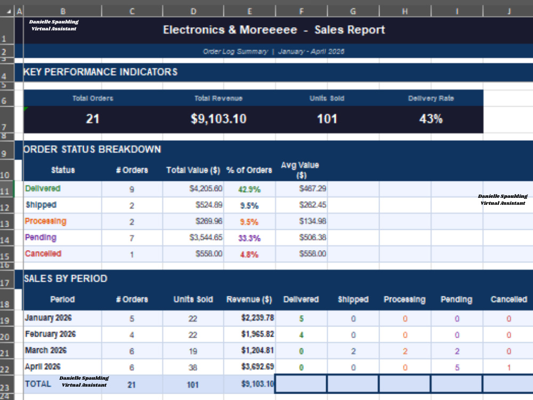
Task: Click February revenue $1,965.82
Action: pyautogui.click(x=257, y=334)
